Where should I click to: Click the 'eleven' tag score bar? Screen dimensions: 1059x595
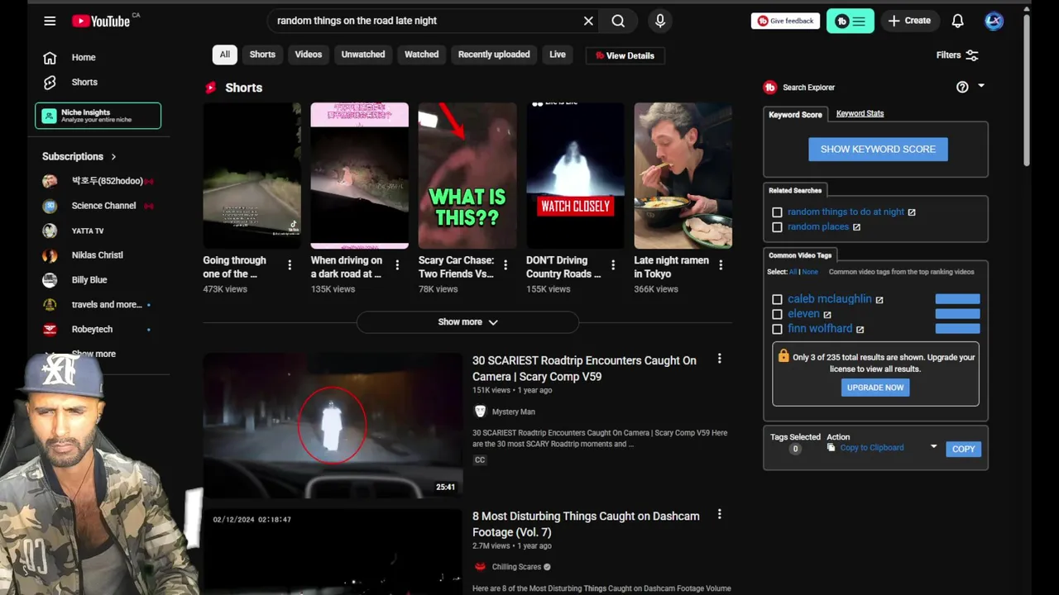957,314
